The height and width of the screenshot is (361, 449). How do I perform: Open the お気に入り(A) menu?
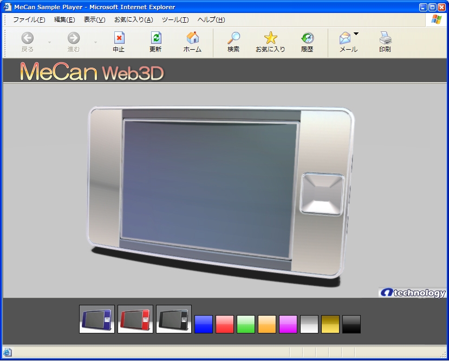click(134, 19)
